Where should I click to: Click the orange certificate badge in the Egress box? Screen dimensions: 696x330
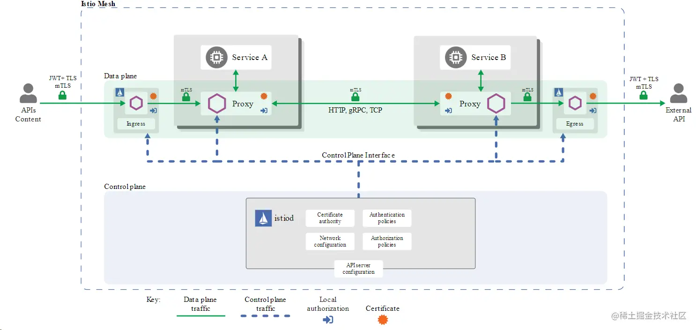pyautogui.click(x=593, y=96)
